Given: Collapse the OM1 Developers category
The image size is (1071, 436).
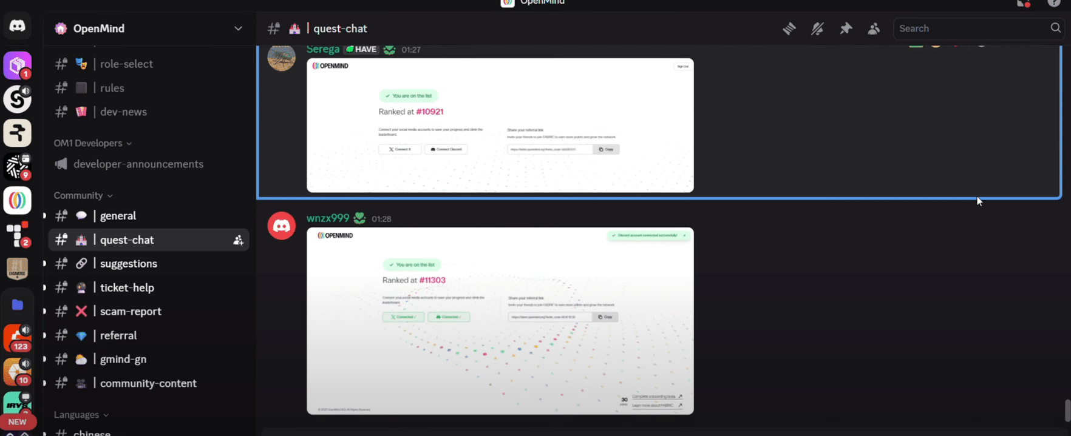Looking at the screenshot, I should (92, 143).
